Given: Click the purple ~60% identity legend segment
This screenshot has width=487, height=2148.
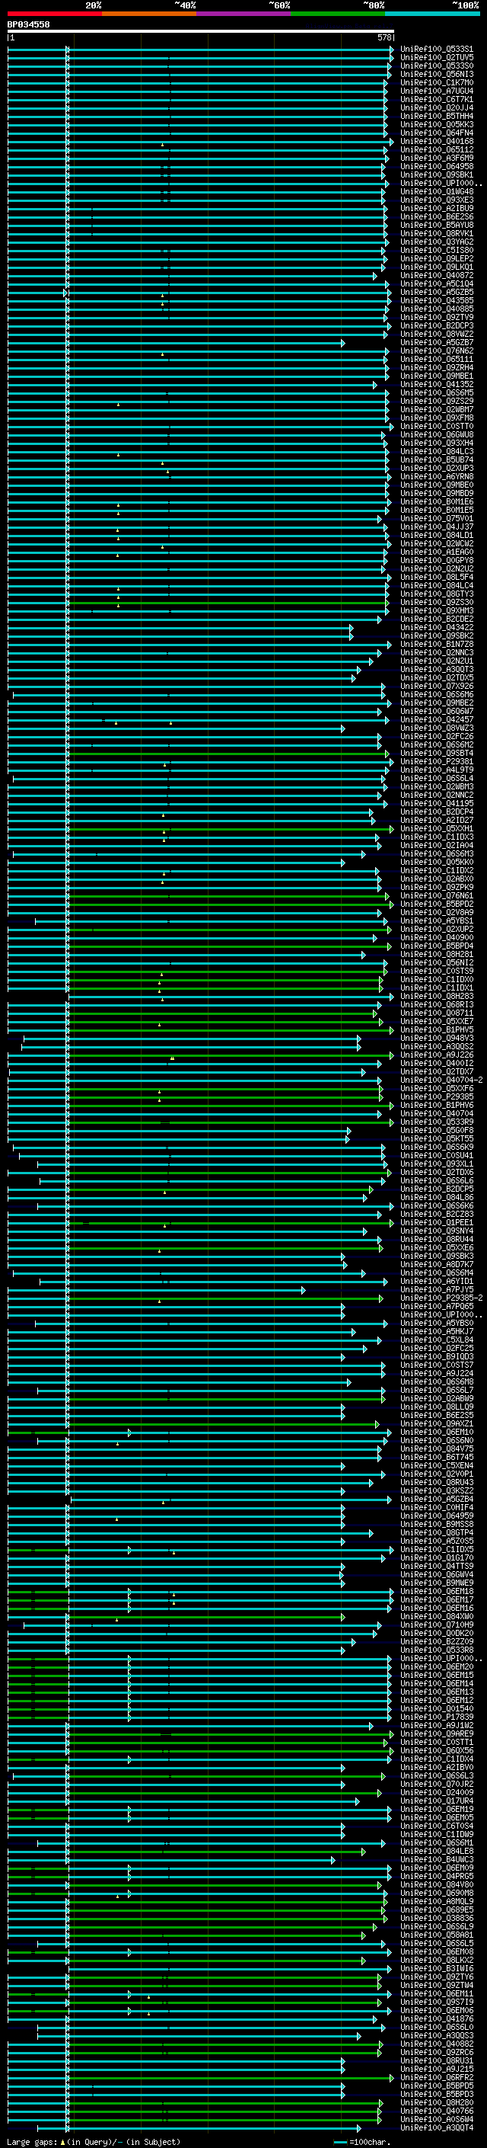Looking at the screenshot, I should point(244,14).
